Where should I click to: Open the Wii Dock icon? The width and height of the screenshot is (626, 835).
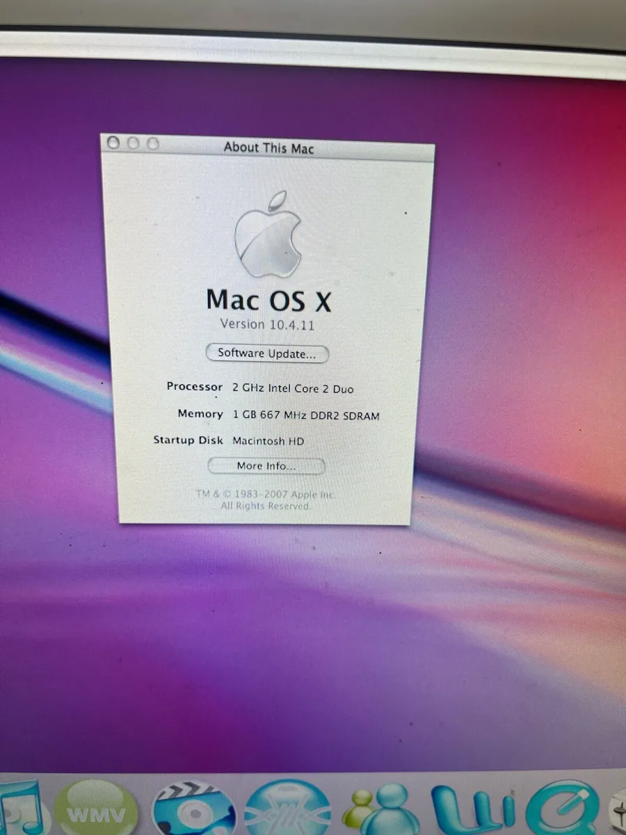pyautogui.click(x=473, y=809)
